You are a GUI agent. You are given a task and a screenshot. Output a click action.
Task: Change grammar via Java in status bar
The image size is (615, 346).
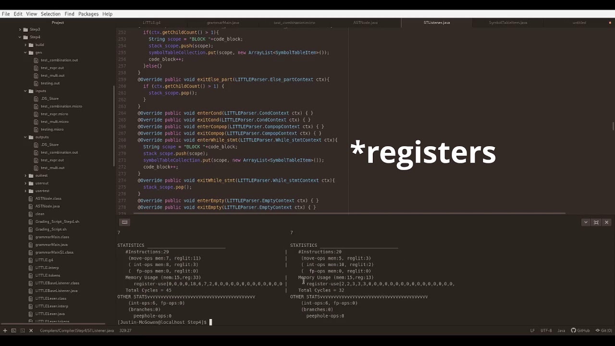[561, 331]
